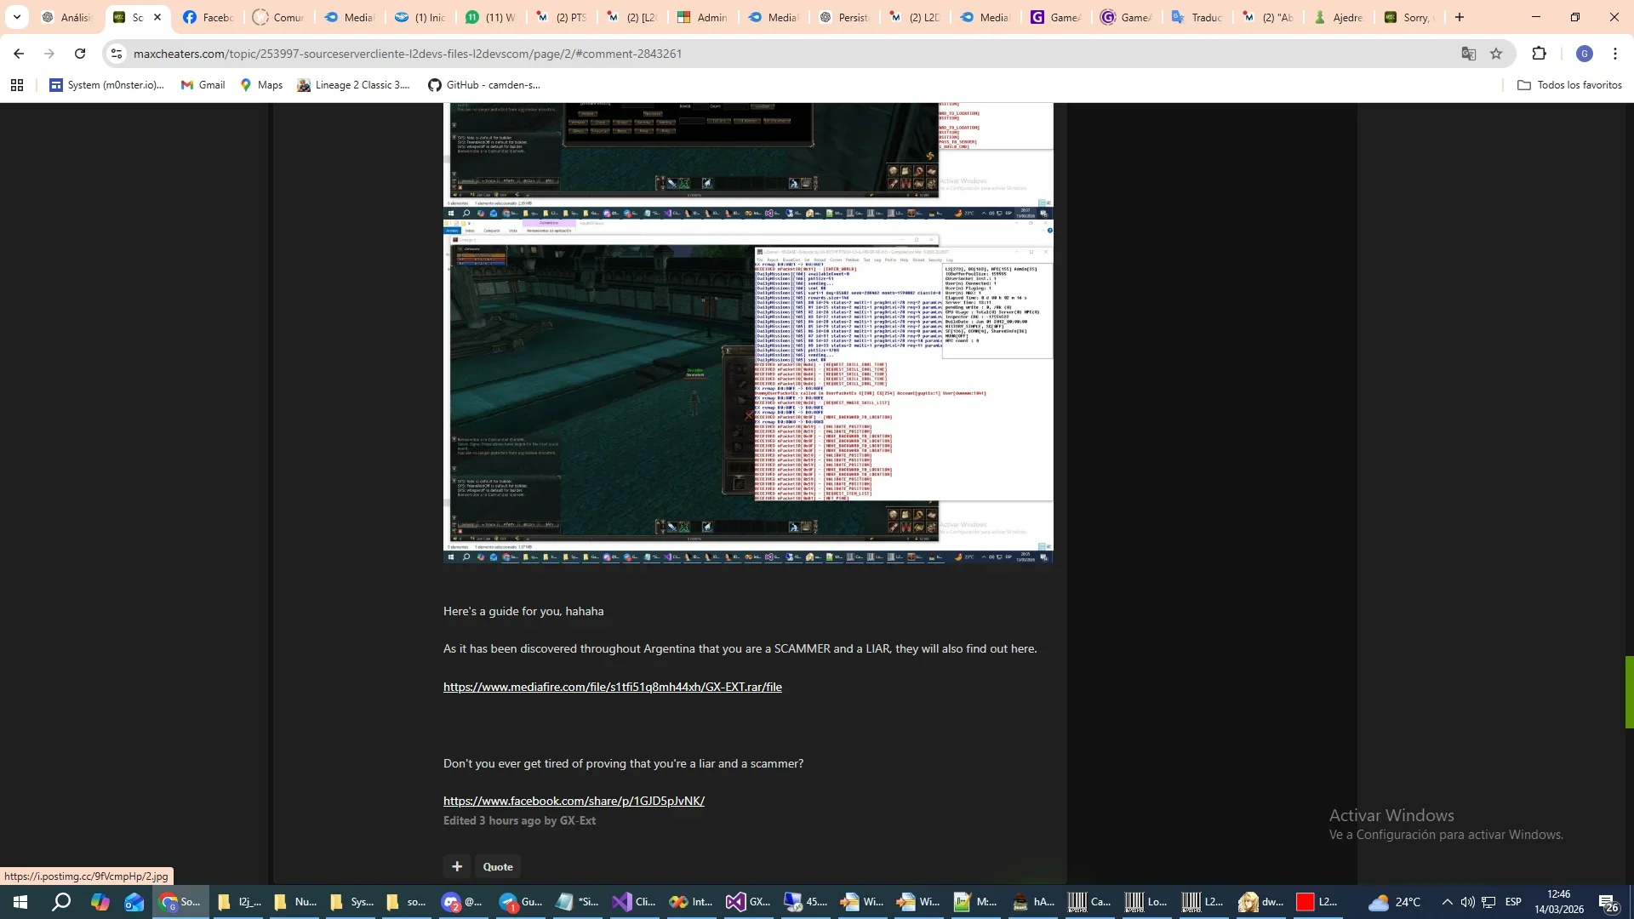
Task: Open Outlook from the taskbar
Action: [x=134, y=902]
